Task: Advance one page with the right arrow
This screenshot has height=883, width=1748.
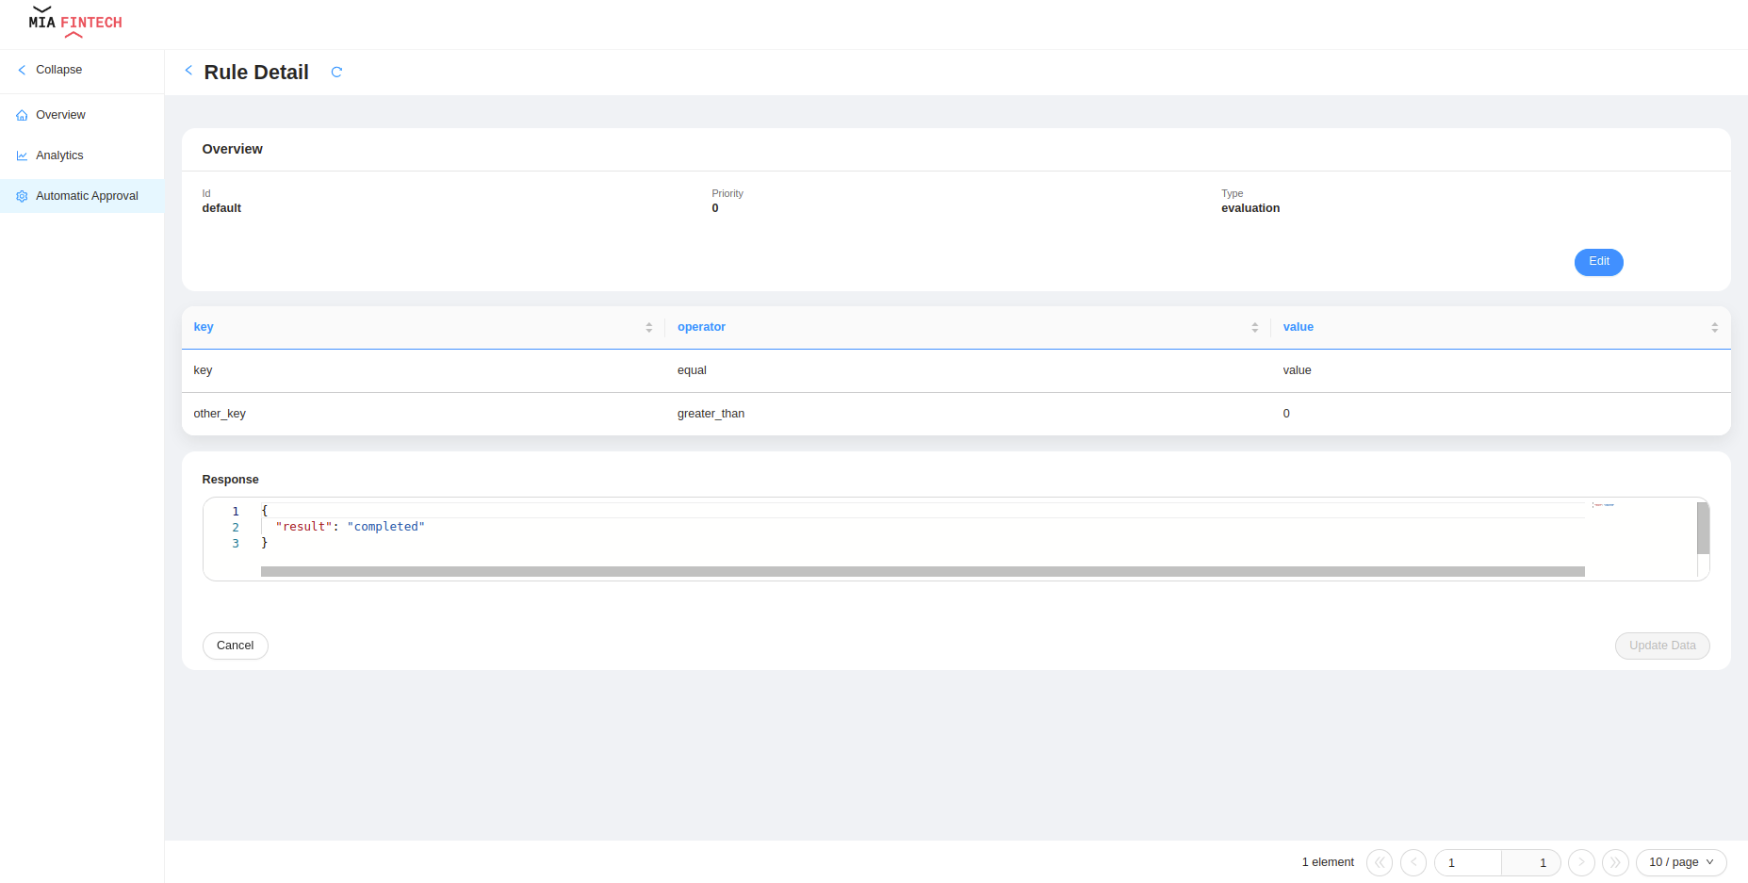Action: point(1581,862)
